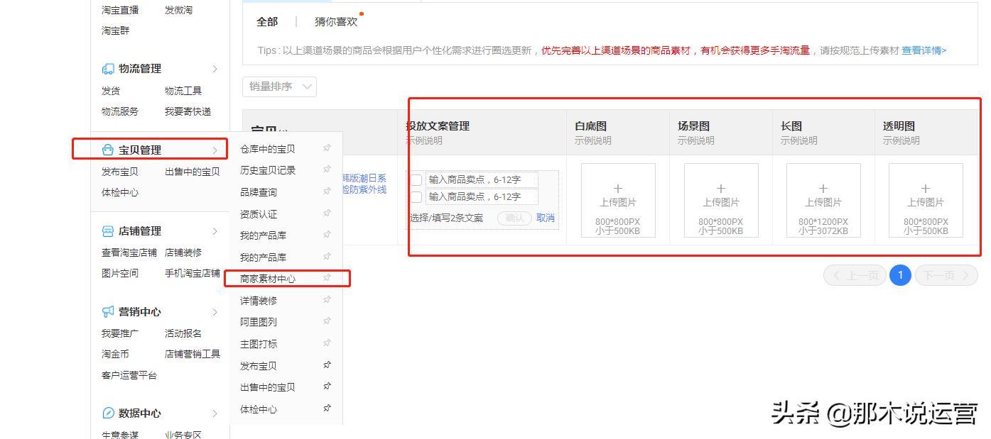Expand the 物流管理 section chevron

tap(215, 69)
